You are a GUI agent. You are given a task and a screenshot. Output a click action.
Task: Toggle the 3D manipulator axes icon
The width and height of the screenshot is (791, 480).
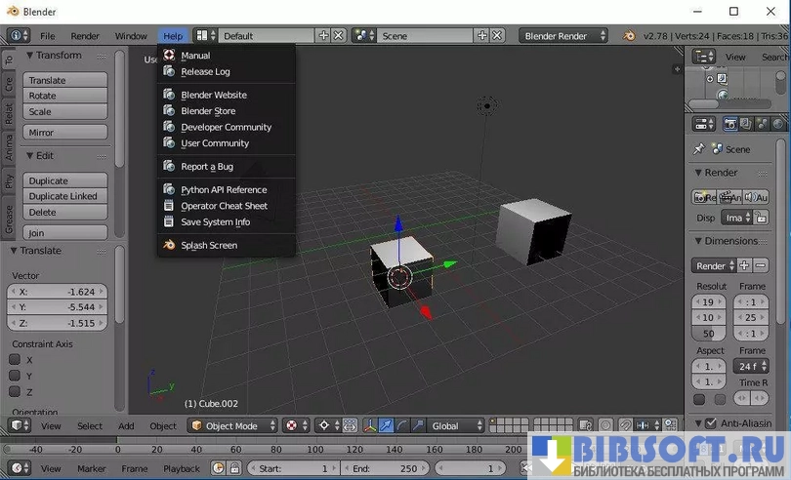(x=370, y=425)
